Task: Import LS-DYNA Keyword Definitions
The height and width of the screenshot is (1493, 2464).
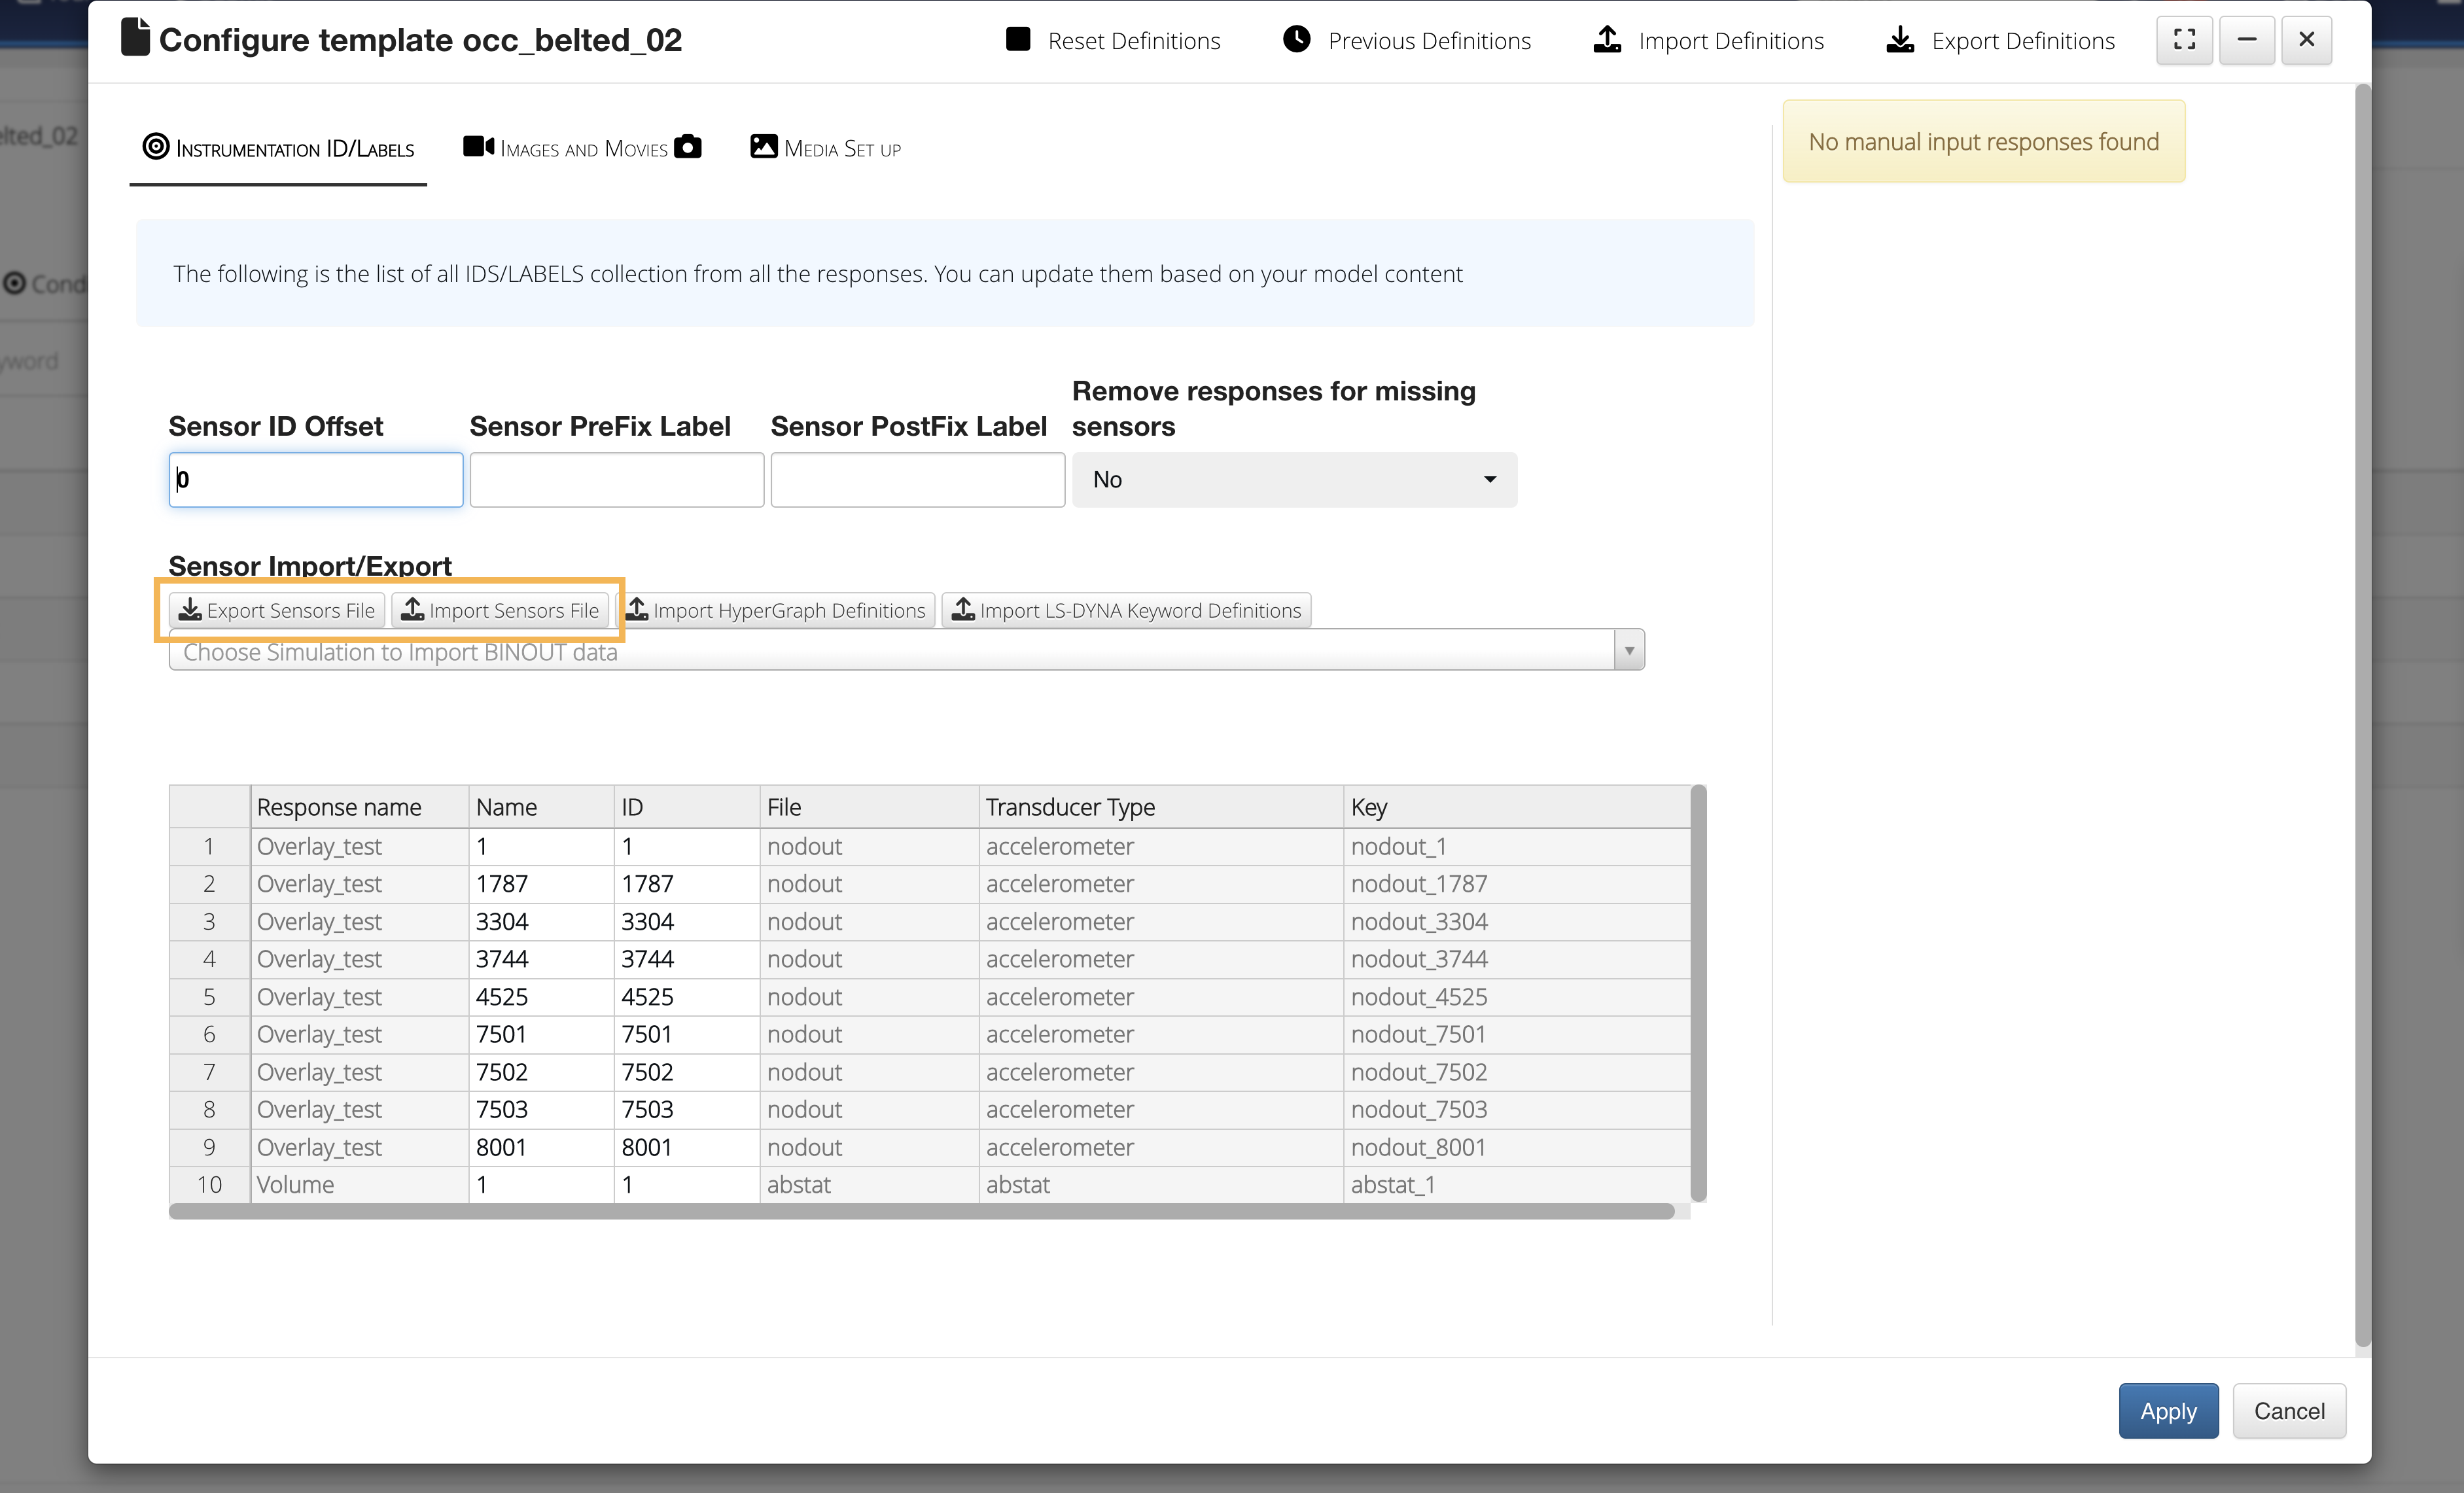Action: [x=1126, y=610]
